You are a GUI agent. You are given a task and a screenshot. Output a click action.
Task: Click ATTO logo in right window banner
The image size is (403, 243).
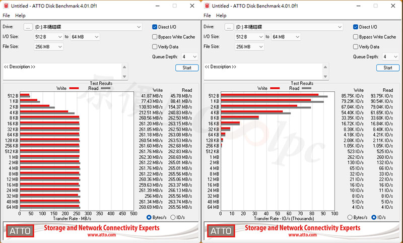point(221,231)
